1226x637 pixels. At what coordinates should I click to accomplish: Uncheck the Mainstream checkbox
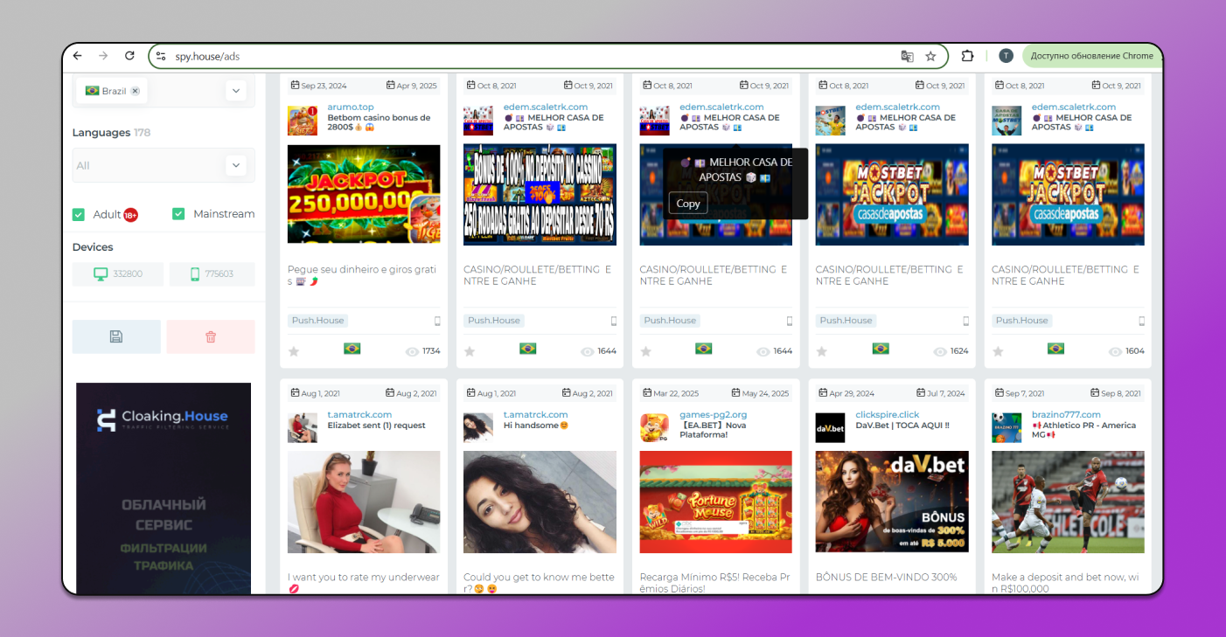tap(178, 214)
